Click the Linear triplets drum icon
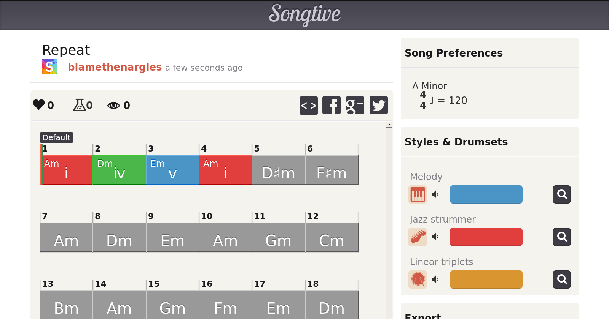This screenshot has width=609, height=319. tap(418, 280)
